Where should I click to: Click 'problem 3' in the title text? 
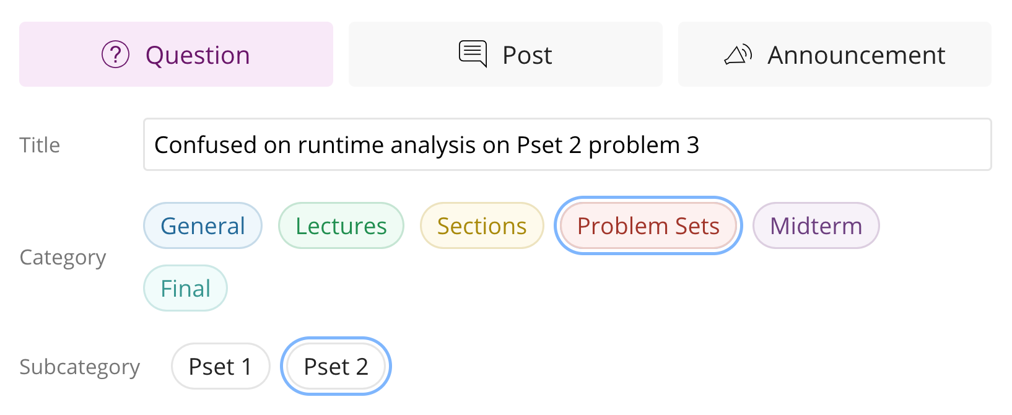tap(643, 145)
